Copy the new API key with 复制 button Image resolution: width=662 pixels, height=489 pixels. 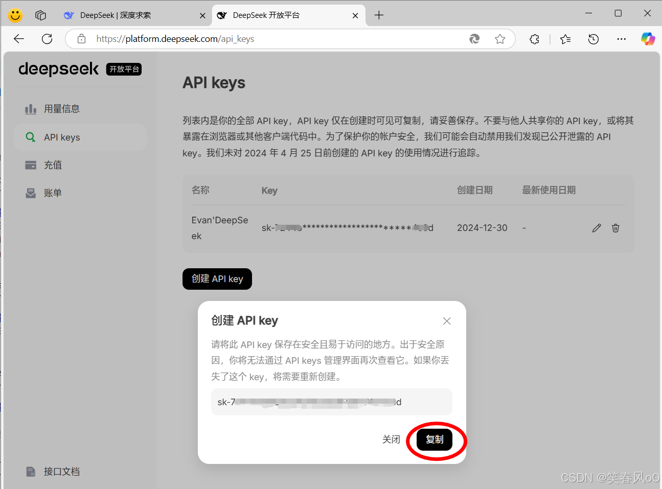(435, 439)
